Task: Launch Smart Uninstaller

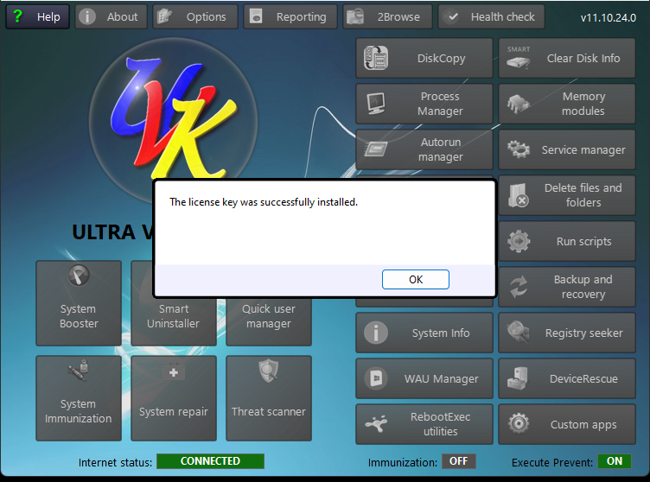Action: [x=174, y=303]
